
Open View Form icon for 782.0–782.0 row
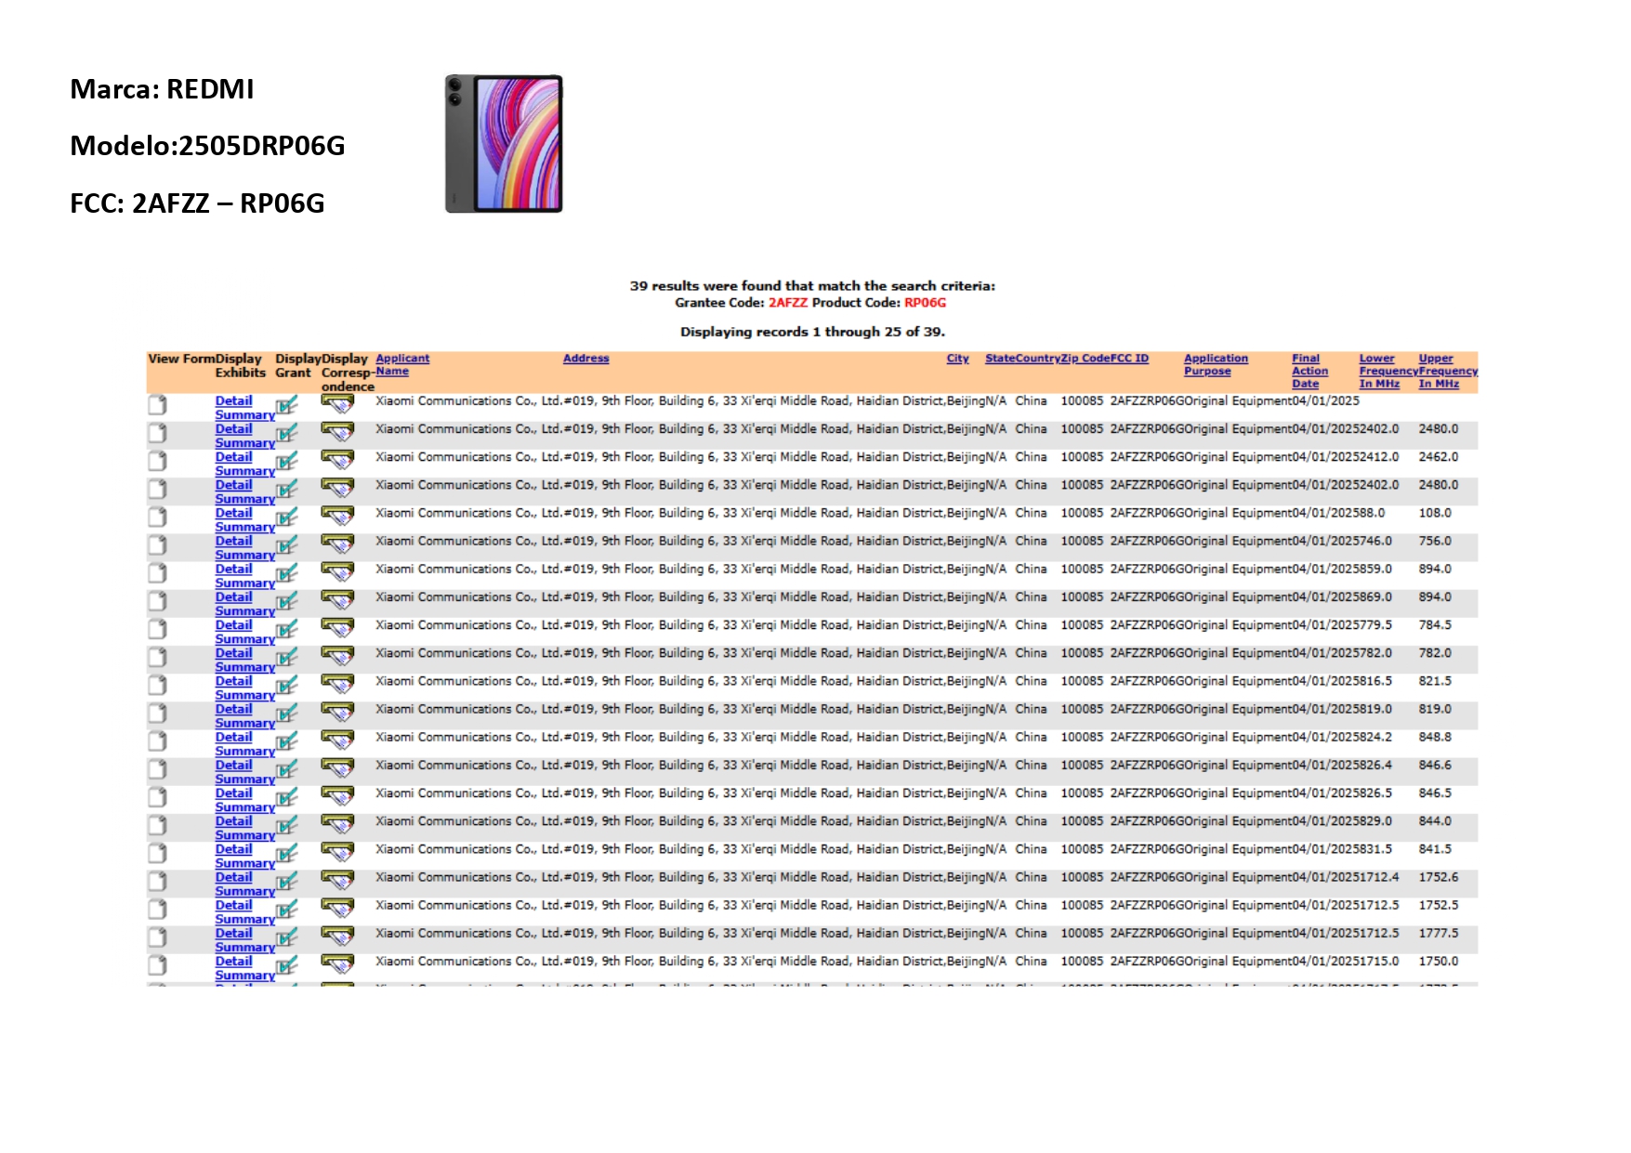tap(158, 657)
